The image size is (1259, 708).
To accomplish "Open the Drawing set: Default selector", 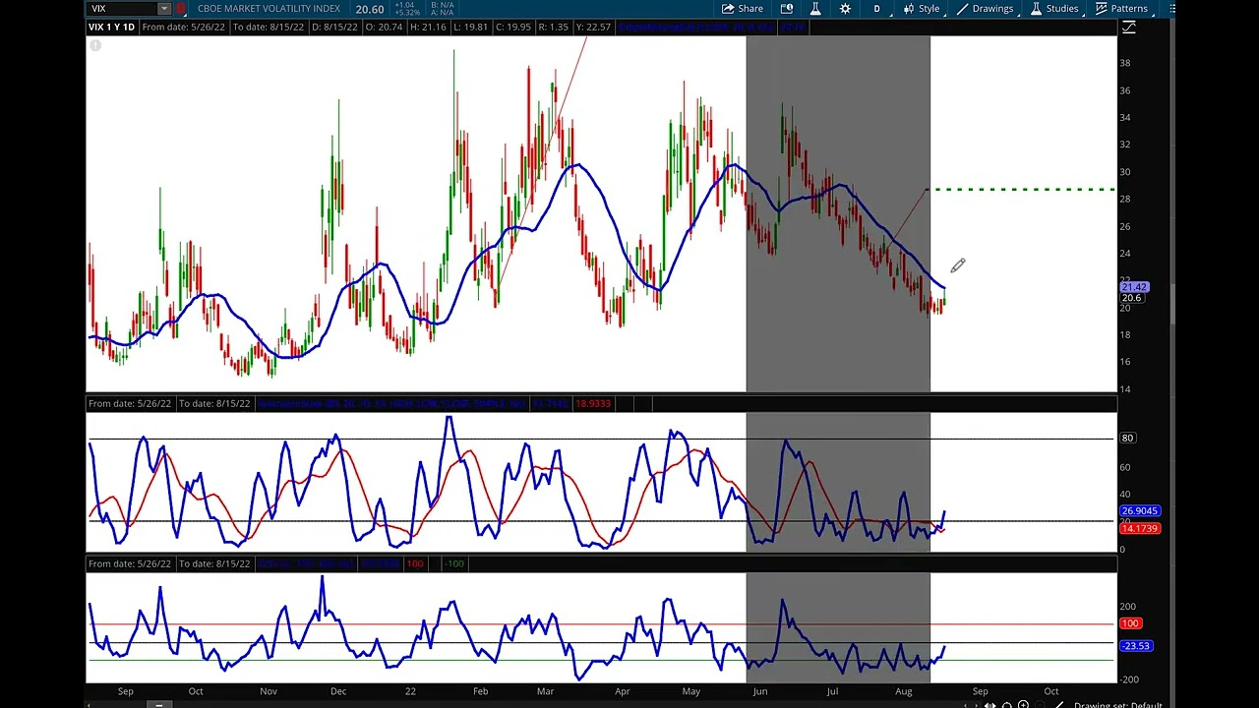I will coord(1117,705).
